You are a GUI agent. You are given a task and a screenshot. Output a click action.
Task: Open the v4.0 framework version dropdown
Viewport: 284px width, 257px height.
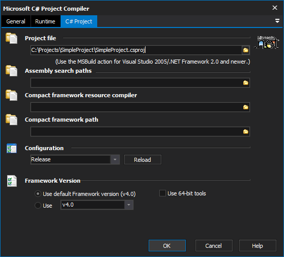pos(129,205)
